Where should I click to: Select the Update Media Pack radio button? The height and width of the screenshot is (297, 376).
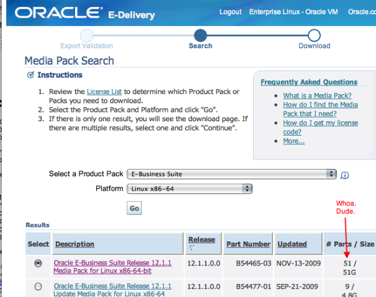coord(38,286)
